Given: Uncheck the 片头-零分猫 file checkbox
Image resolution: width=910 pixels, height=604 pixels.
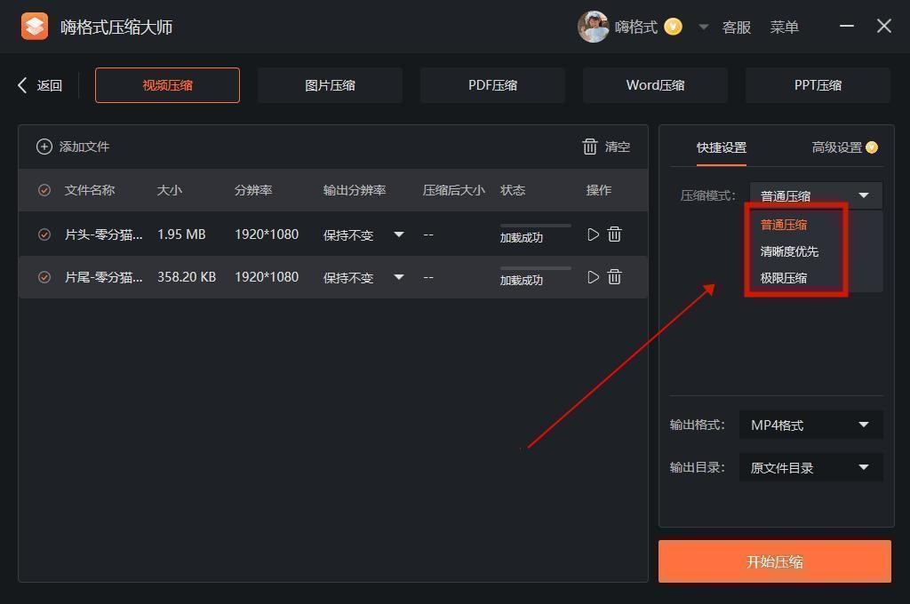Looking at the screenshot, I should pos(44,234).
